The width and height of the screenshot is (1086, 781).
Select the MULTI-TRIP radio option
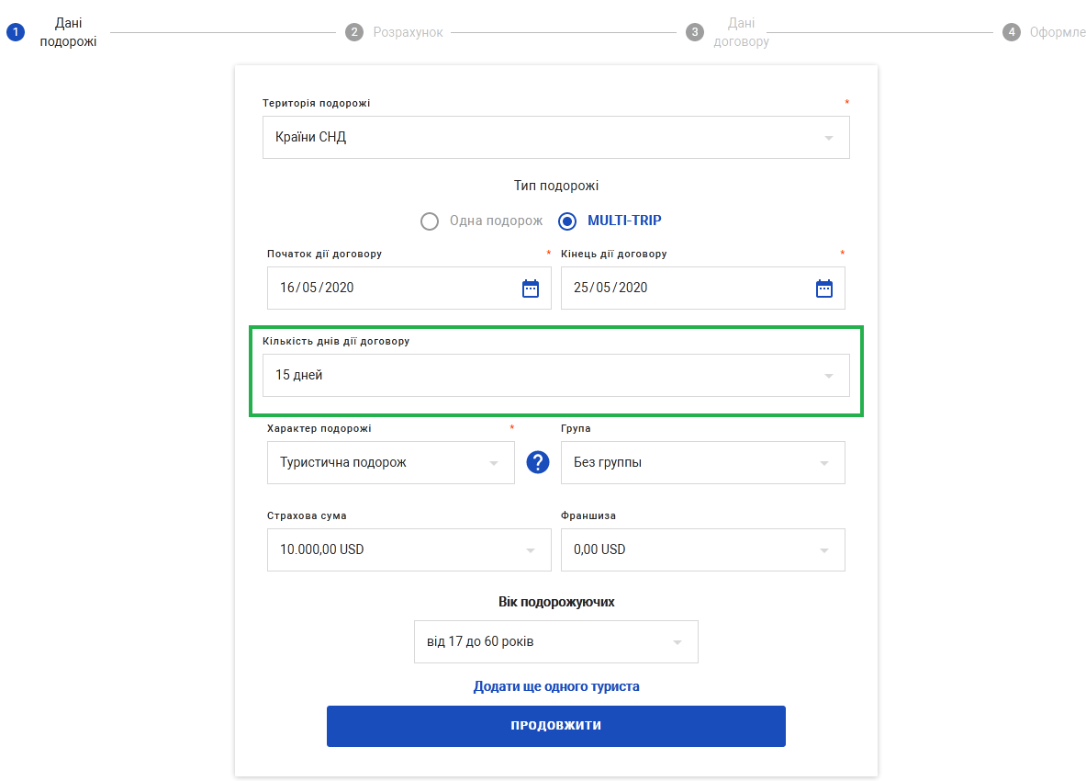567,221
